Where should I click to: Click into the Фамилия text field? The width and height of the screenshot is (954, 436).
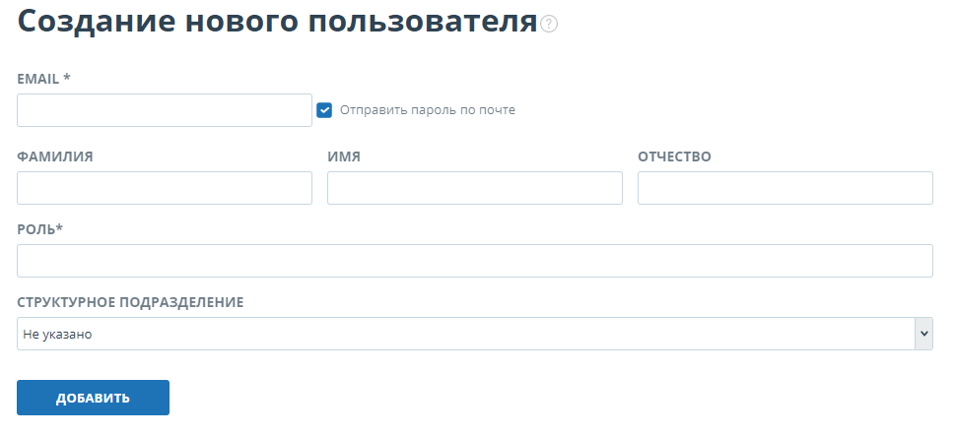pos(165,188)
